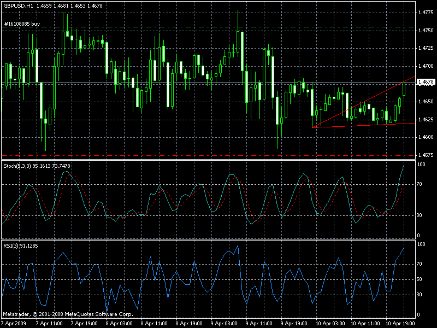Click the 8 Apr 11:00 time label
The width and height of the screenshot is (437, 328).
154,324
